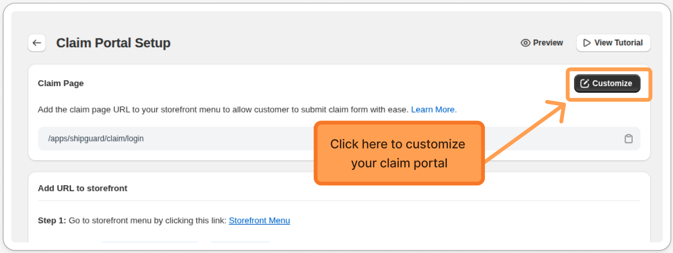The image size is (673, 253).
Task: Follow the Storefront Menu link
Action: click(x=259, y=220)
